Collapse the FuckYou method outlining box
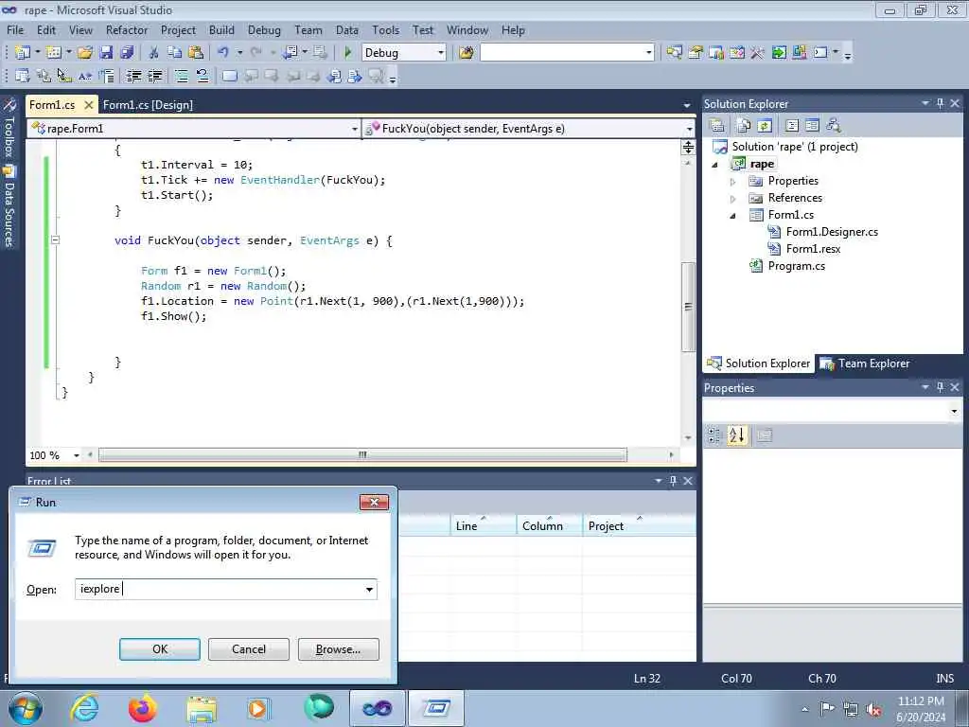 click(55, 239)
